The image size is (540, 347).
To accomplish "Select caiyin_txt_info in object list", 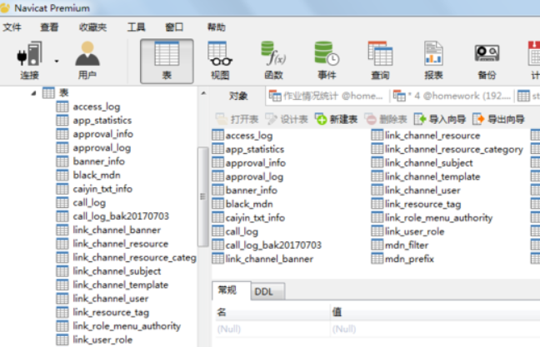I will 255,218.
